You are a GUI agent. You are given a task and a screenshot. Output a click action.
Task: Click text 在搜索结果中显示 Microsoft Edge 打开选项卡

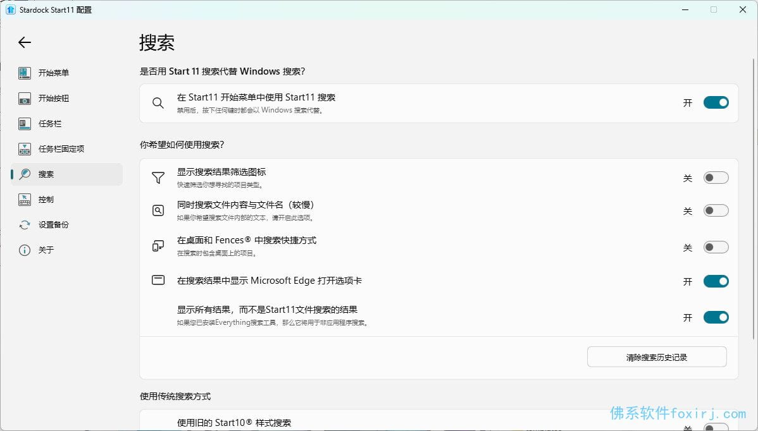(270, 281)
